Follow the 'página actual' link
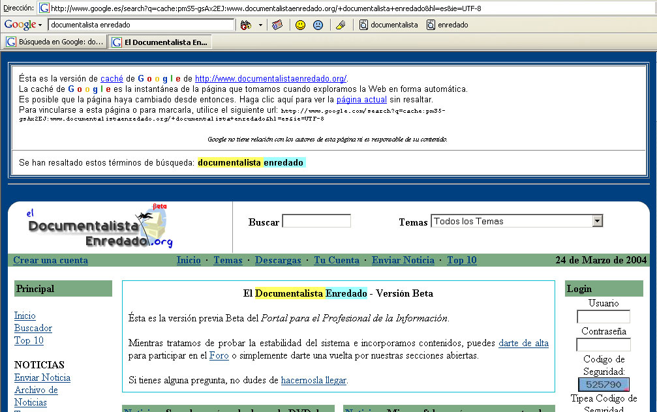Image resolution: width=657 pixels, height=412 pixels. click(361, 100)
